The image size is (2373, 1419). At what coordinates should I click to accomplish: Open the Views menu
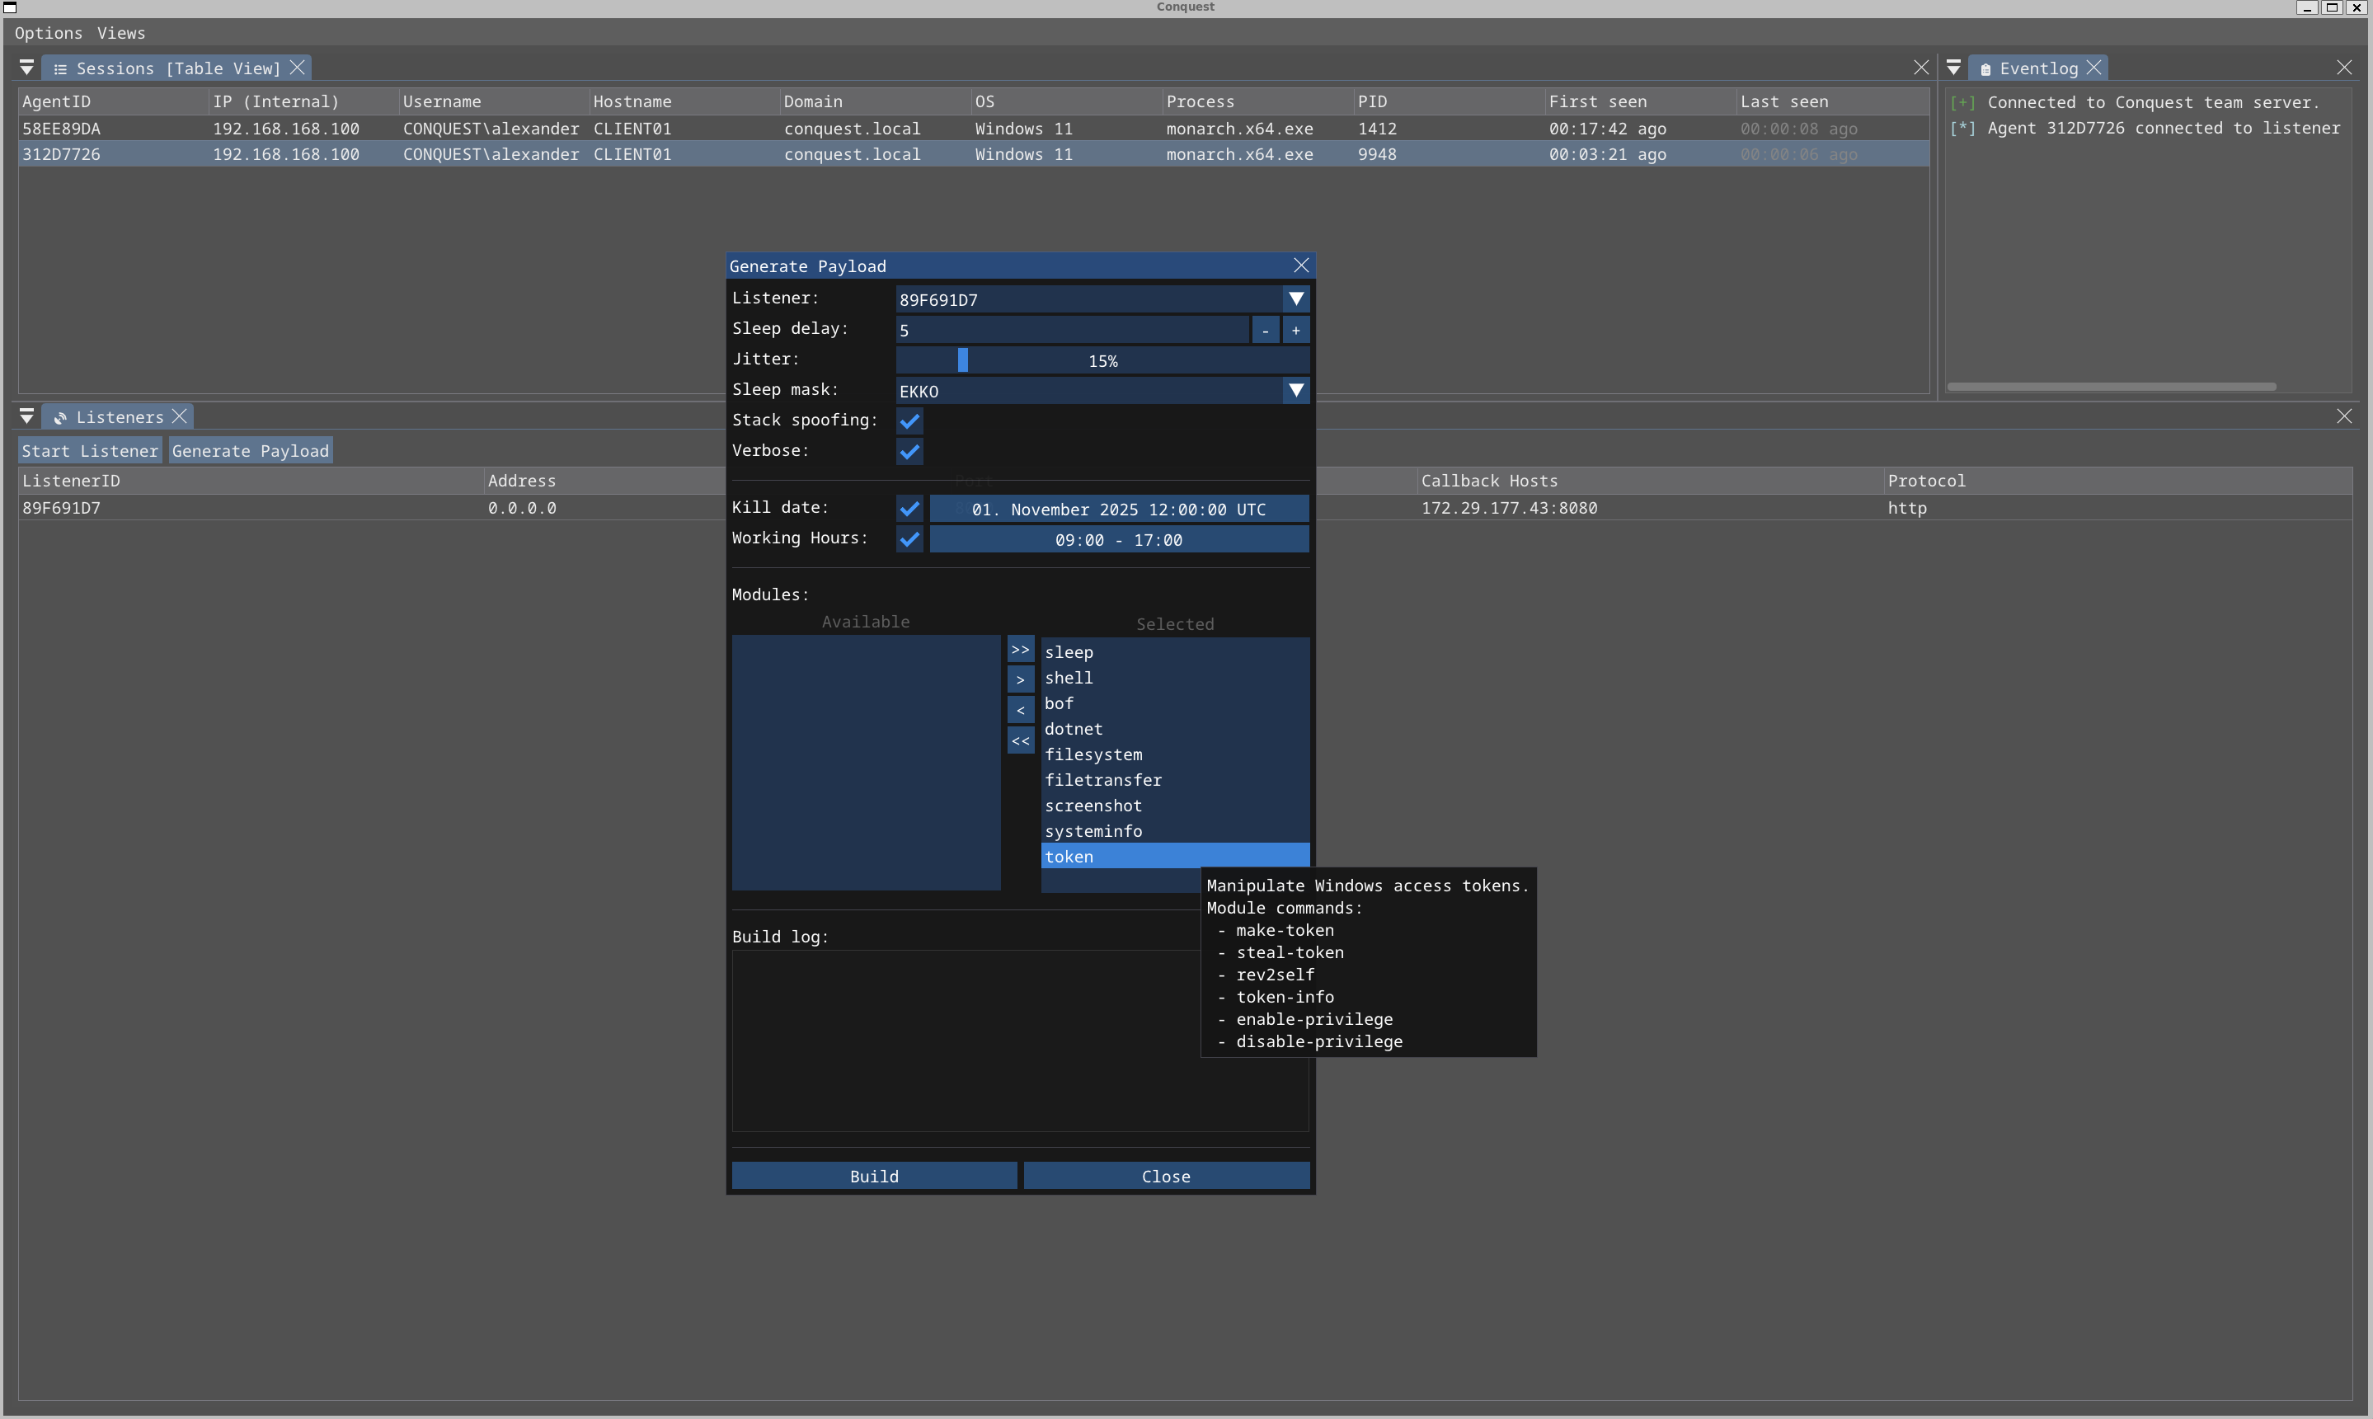coord(121,32)
